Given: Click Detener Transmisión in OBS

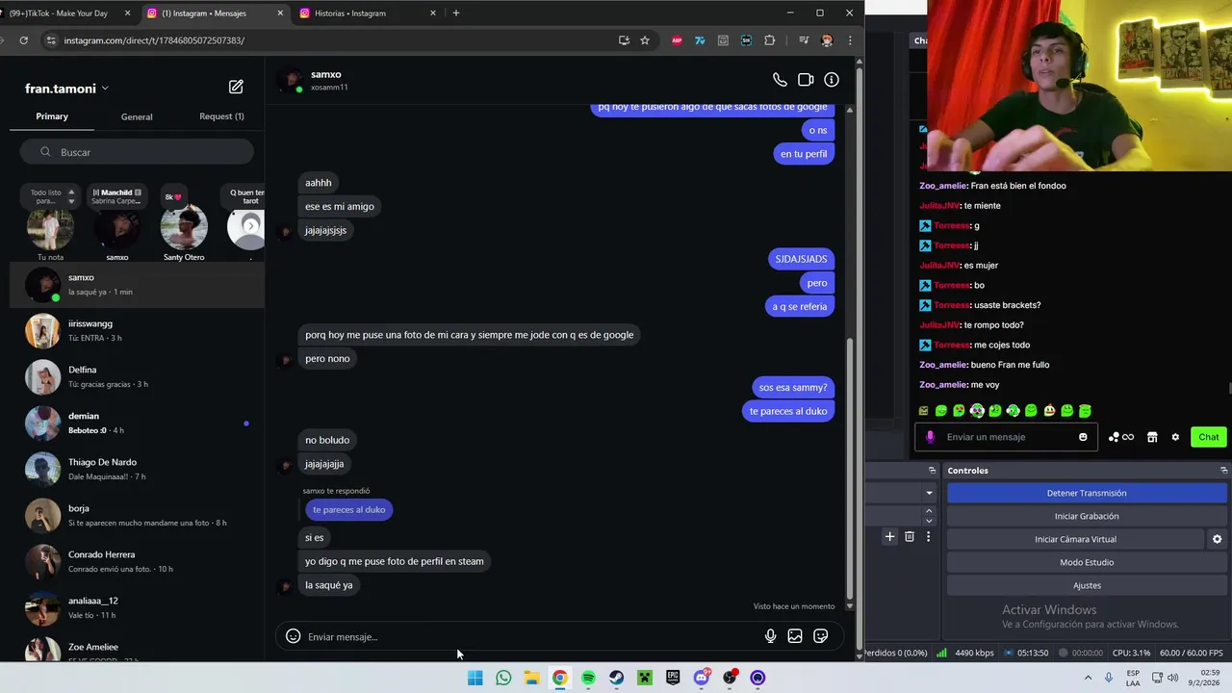Looking at the screenshot, I should [x=1087, y=493].
